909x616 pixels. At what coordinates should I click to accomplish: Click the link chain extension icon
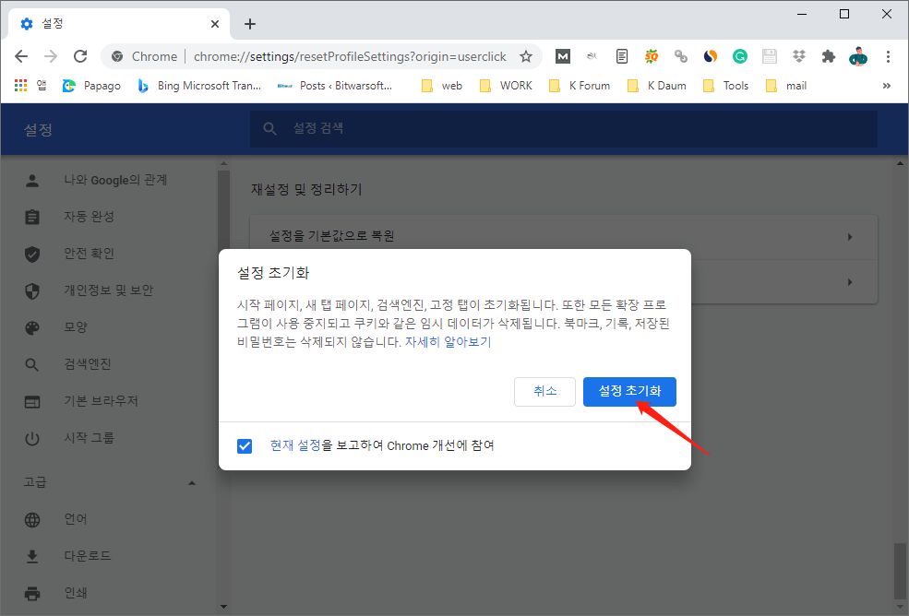680,56
